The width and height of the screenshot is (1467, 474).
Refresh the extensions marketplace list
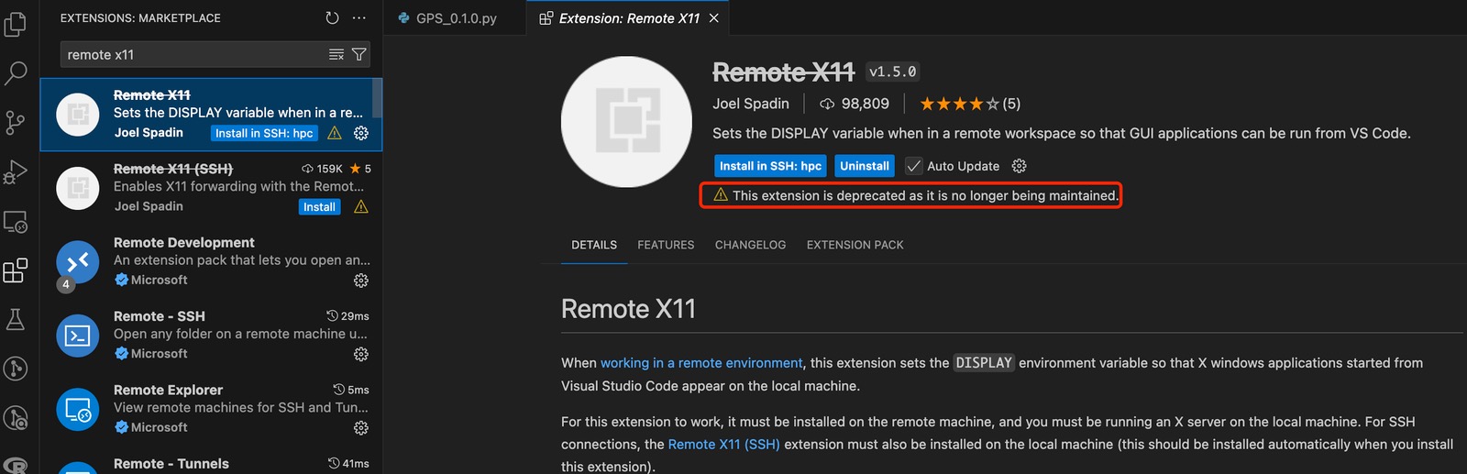pyautogui.click(x=332, y=17)
